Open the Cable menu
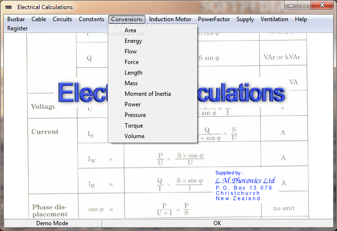Image resolution: width=337 pixels, height=231 pixels. [39, 19]
